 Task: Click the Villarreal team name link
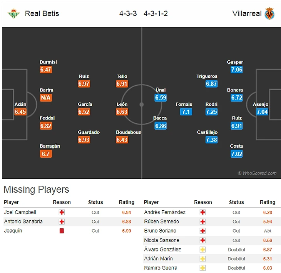coord(247,13)
